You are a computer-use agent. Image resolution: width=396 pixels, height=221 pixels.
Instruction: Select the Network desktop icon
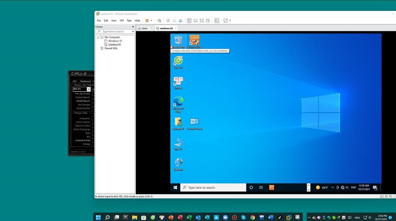click(x=178, y=164)
